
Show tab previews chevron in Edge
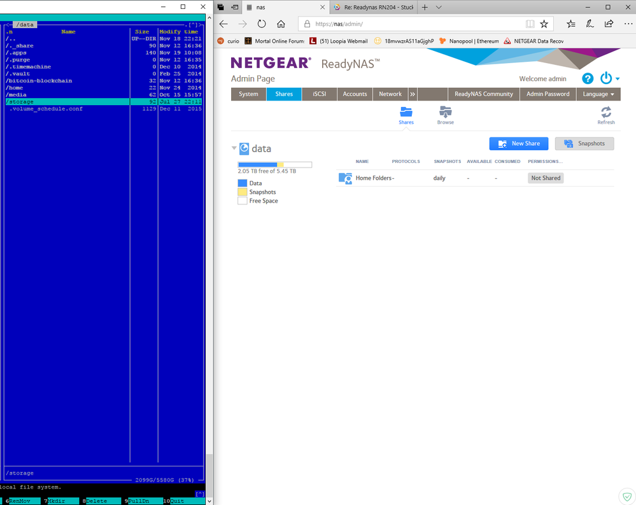tap(439, 7)
